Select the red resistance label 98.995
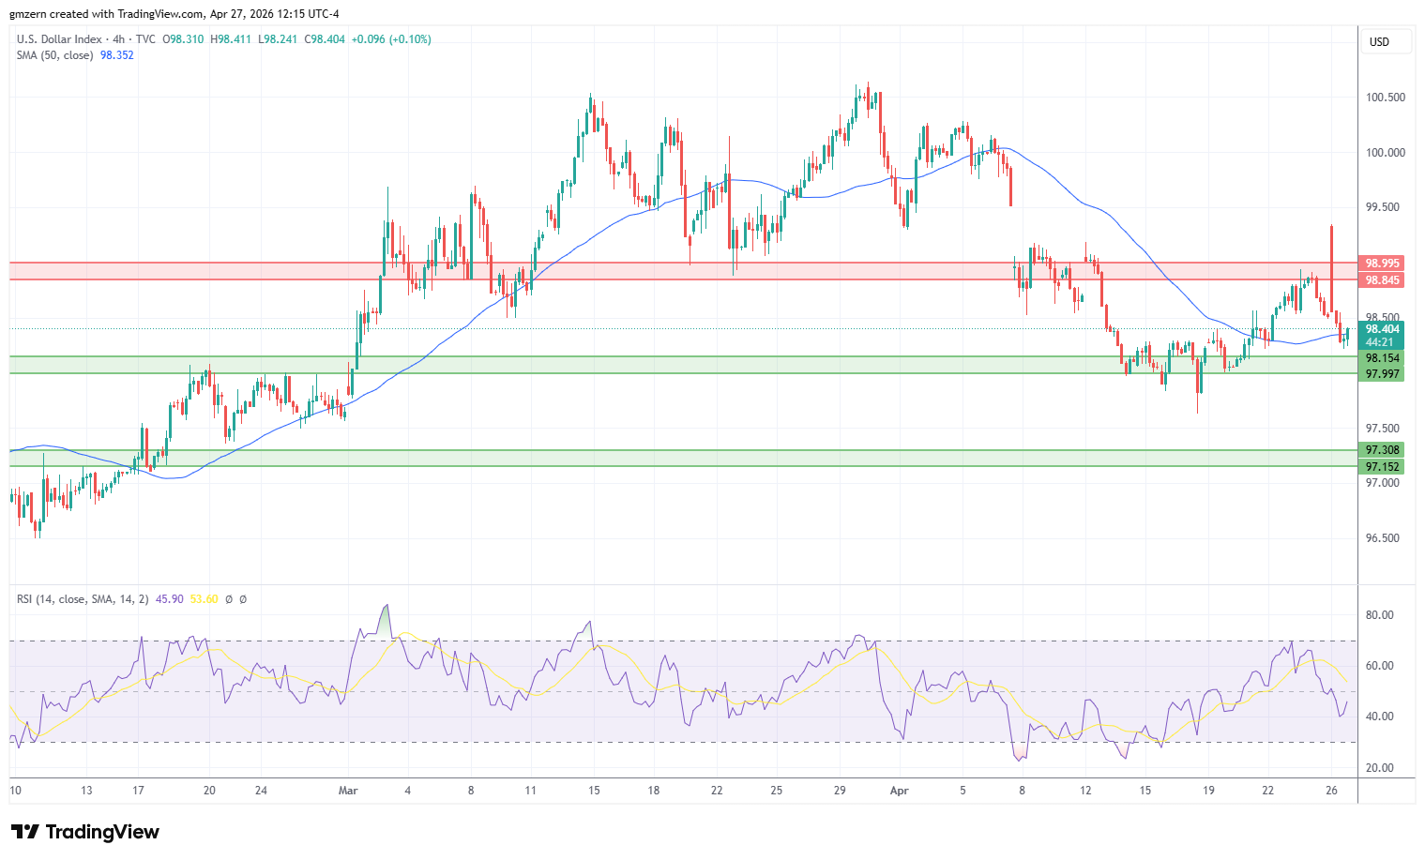 1382,264
